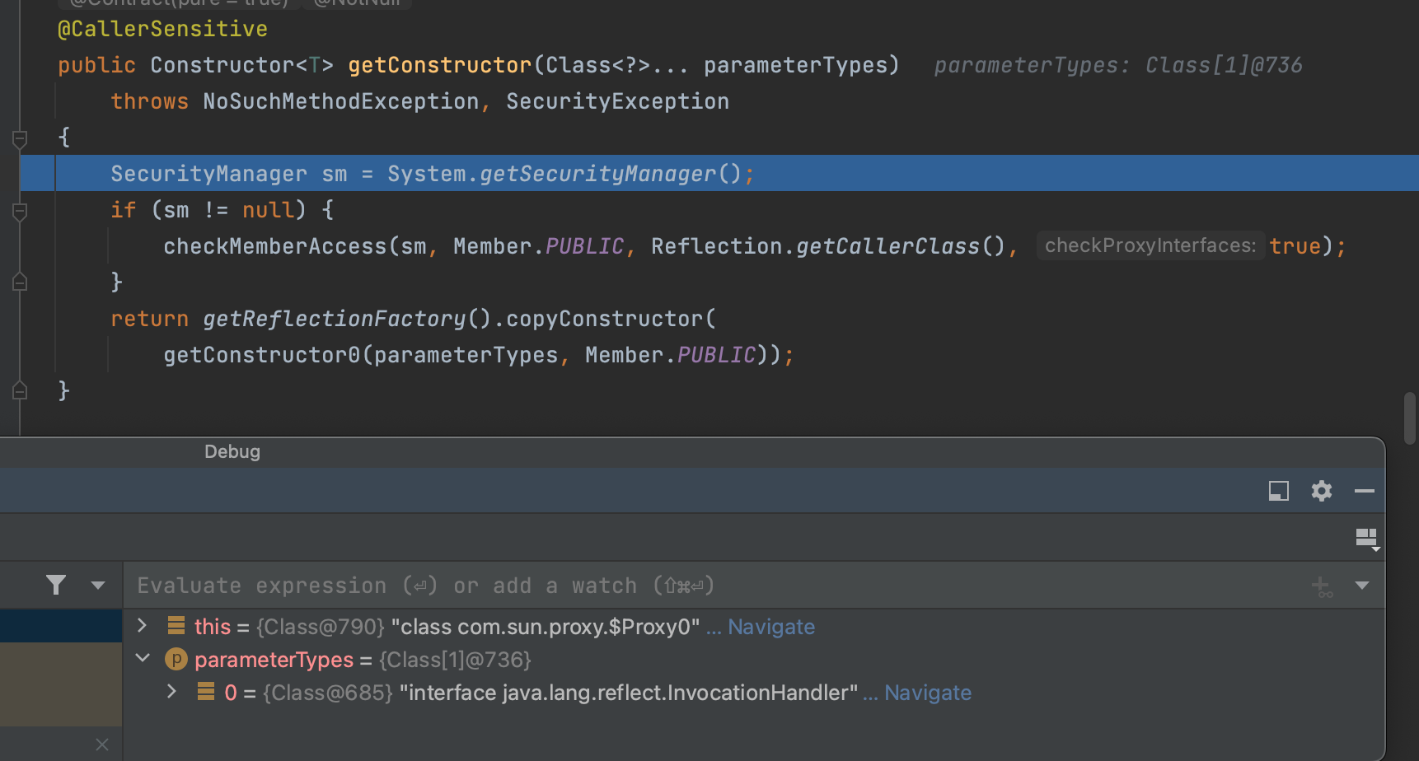Image resolution: width=1419 pixels, height=761 pixels.
Task: Collapse the parameterTypes variable node
Action: [x=142, y=659]
